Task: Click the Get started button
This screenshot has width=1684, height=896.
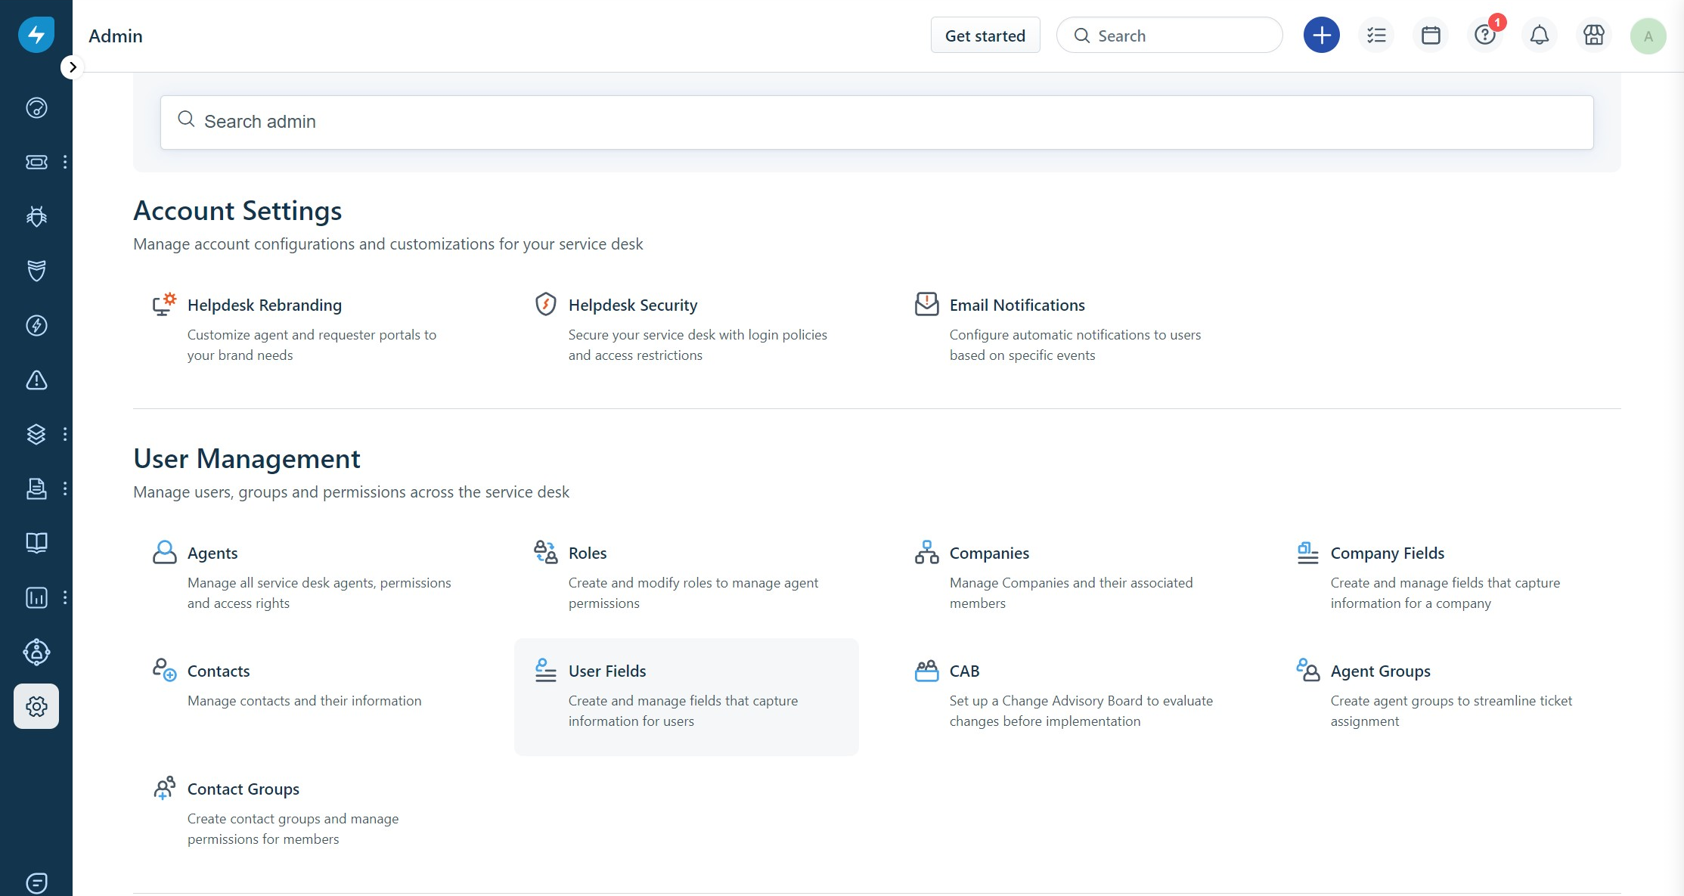Action: coord(985,36)
